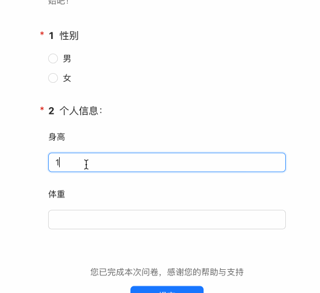This screenshot has width=320, height=293.
Task: Click the 女 option label text
Action: click(67, 78)
